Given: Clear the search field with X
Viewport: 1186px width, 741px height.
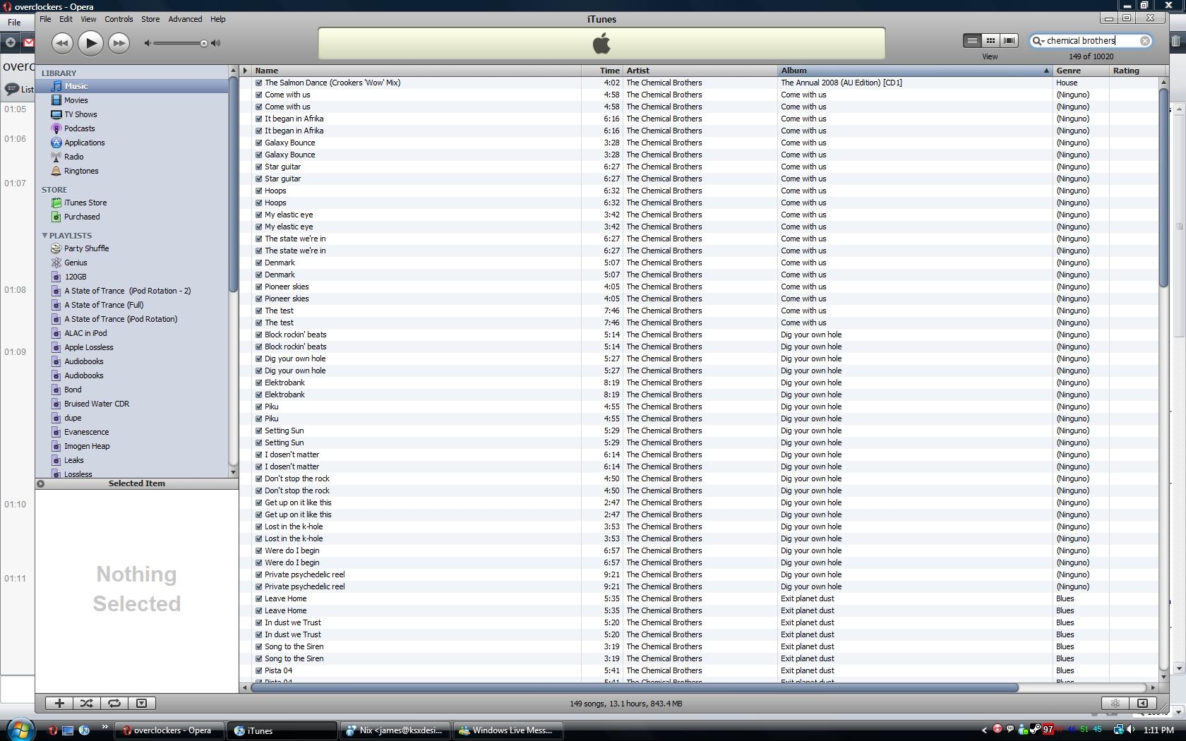Looking at the screenshot, I should point(1145,41).
